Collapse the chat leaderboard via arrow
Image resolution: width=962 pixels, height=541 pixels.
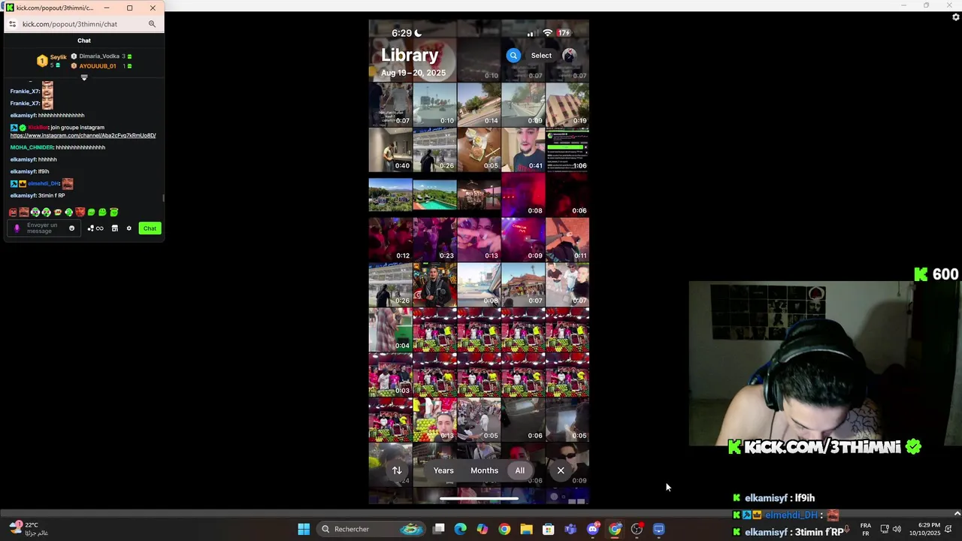pos(84,77)
